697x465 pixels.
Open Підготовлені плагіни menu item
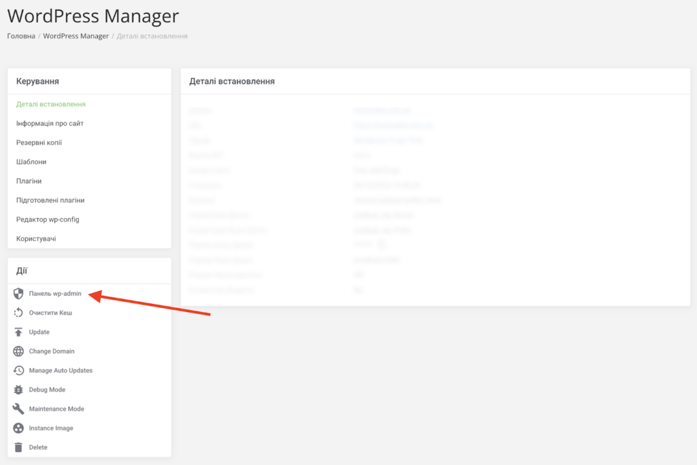pos(50,201)
